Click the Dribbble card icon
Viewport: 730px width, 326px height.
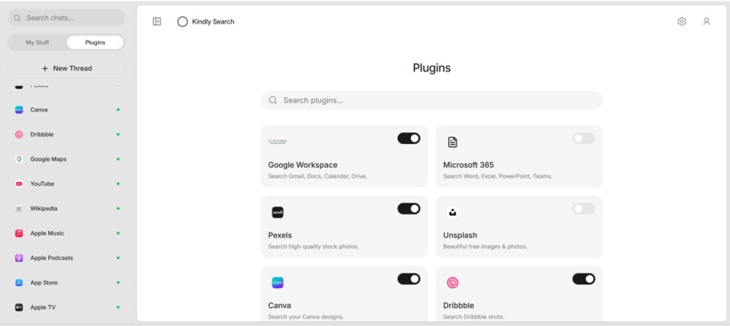[x=453, y=283]
